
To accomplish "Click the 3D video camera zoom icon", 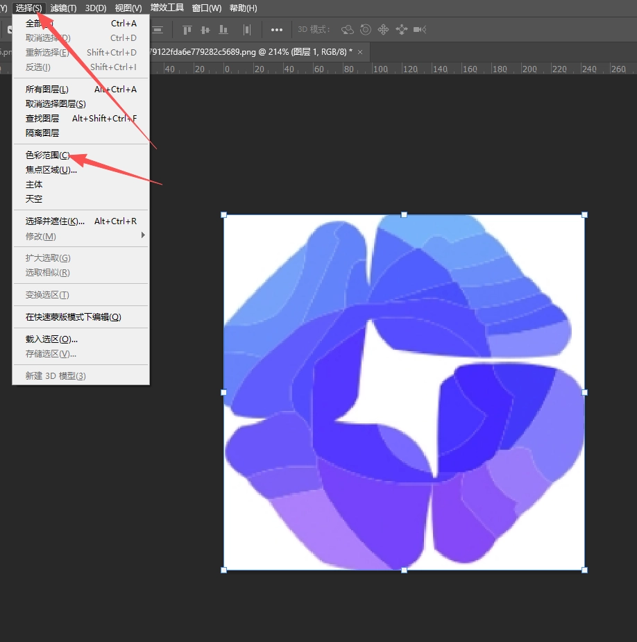I will coord(419,30).
